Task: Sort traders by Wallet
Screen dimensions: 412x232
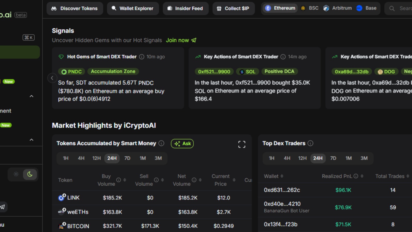Action: click(282, 176)
